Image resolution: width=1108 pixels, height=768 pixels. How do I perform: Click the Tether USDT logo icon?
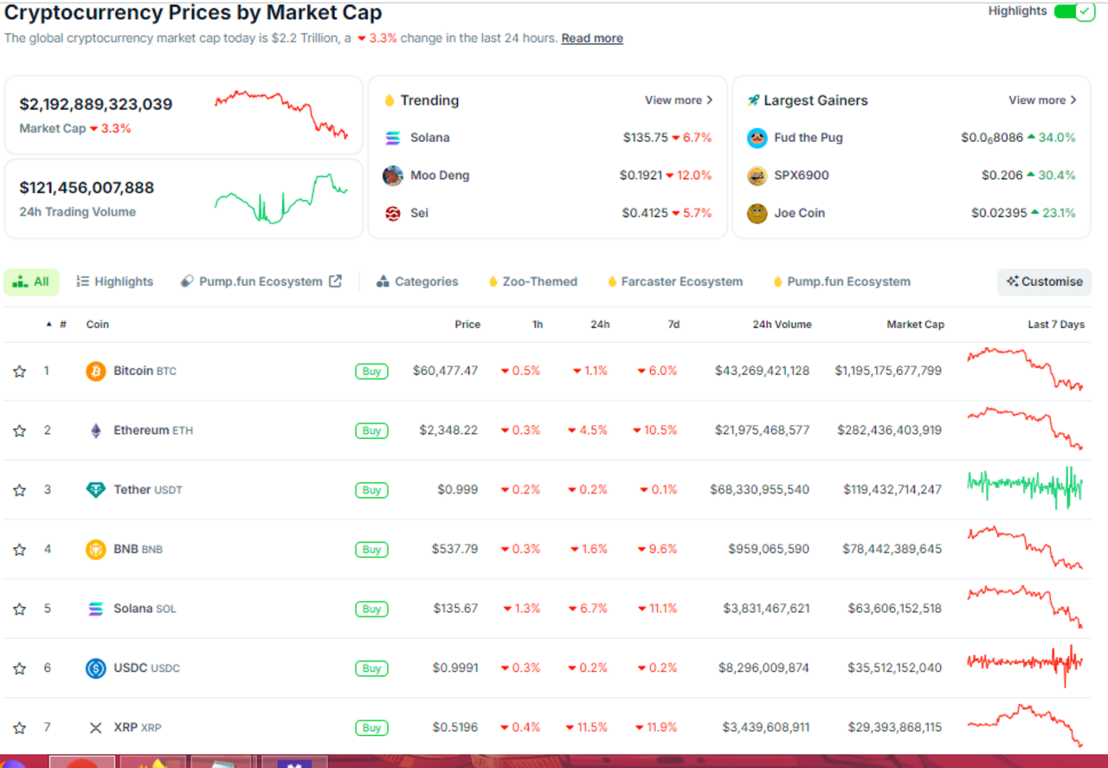[95, 490]
